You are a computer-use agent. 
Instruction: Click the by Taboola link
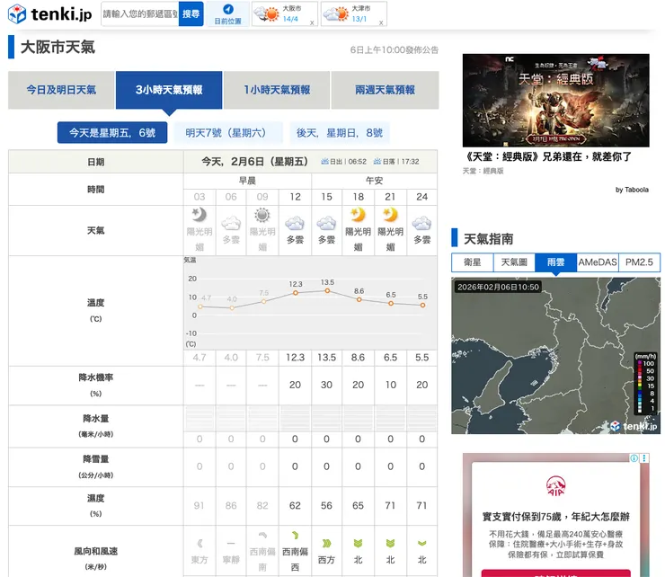632,190
